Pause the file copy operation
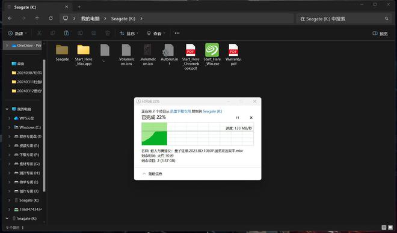397x233 pixels. tap(238, 118)
